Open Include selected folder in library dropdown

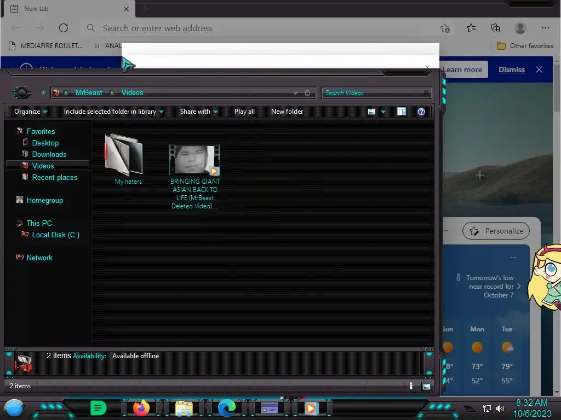pyautogui.click(x=114, y=112)
